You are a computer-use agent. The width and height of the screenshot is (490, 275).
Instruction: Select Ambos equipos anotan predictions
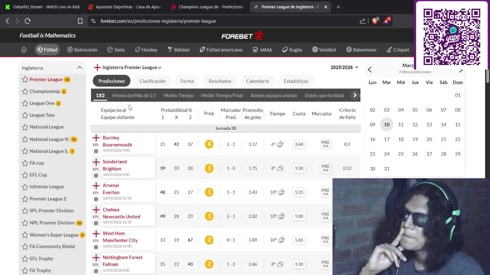[274, 95]
